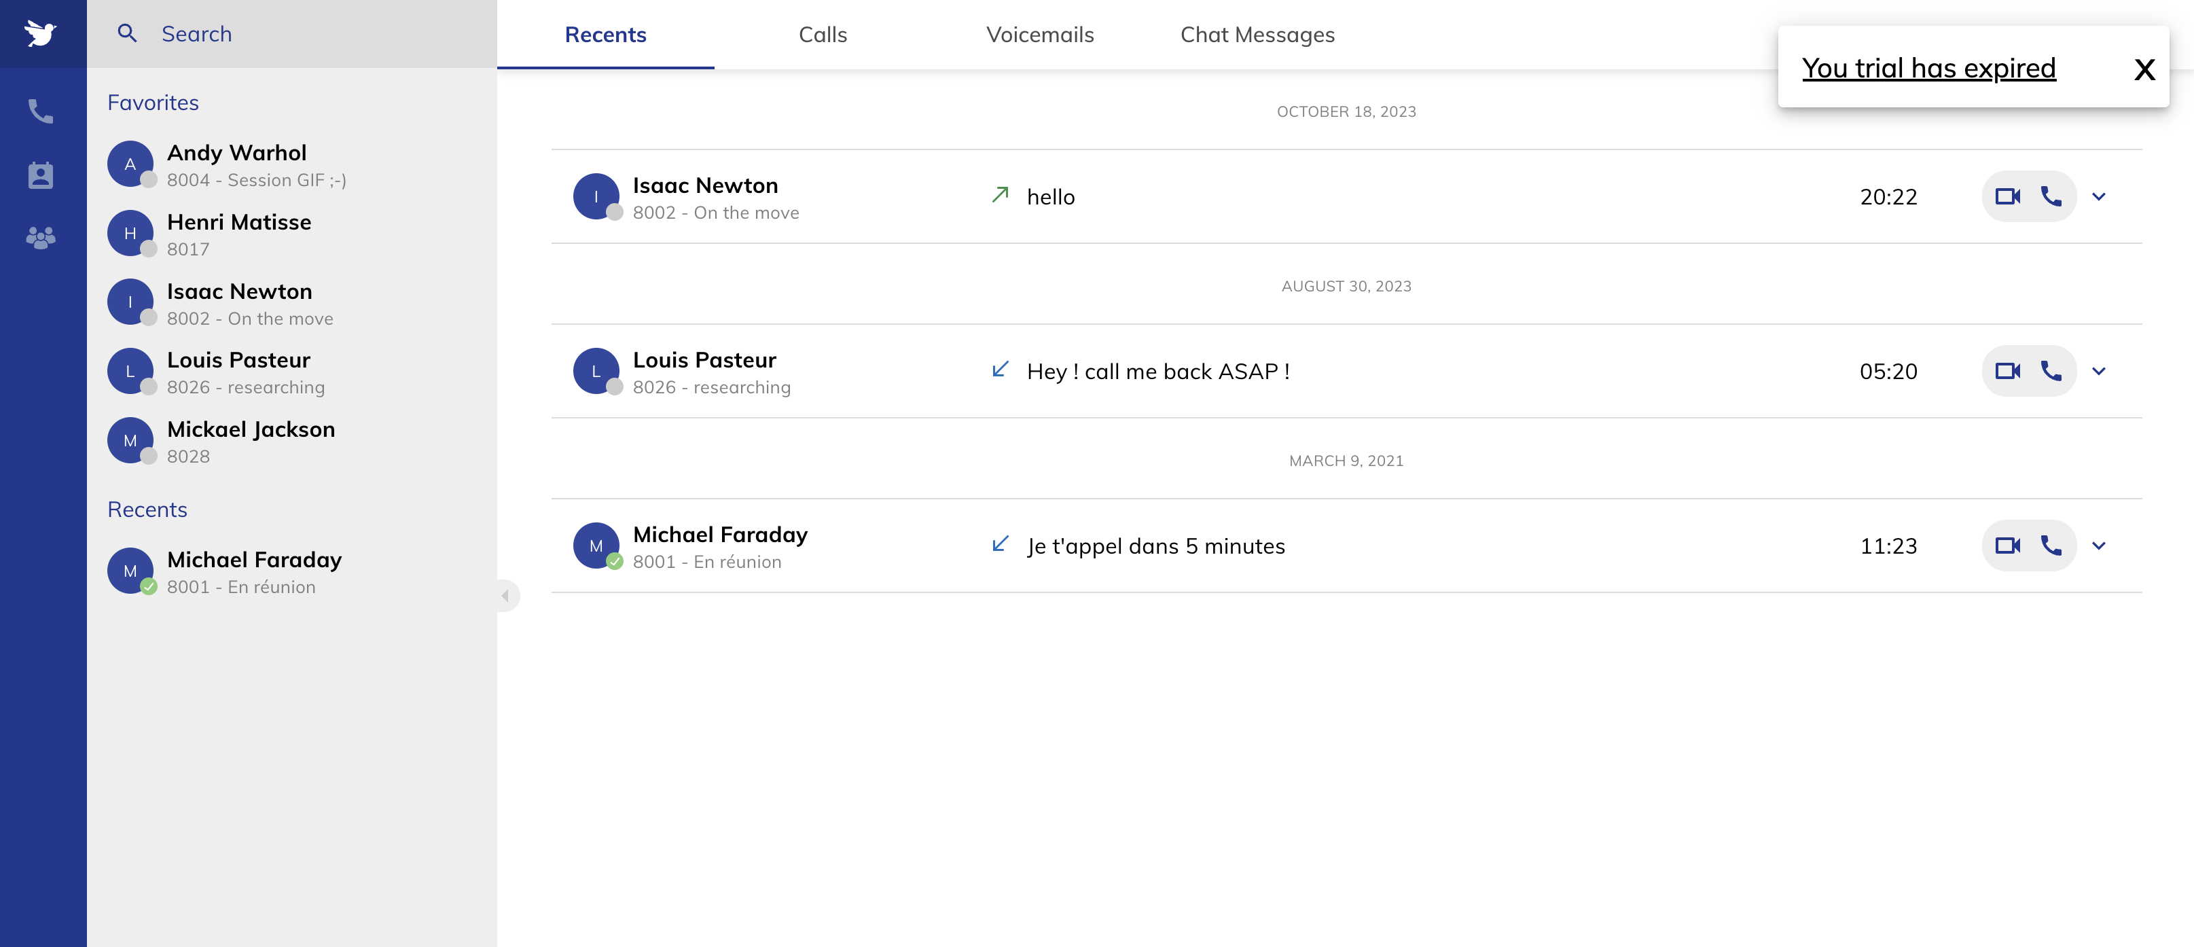Click the 11:23 timestamp
2194x947 pixels.
point(1888,546)
